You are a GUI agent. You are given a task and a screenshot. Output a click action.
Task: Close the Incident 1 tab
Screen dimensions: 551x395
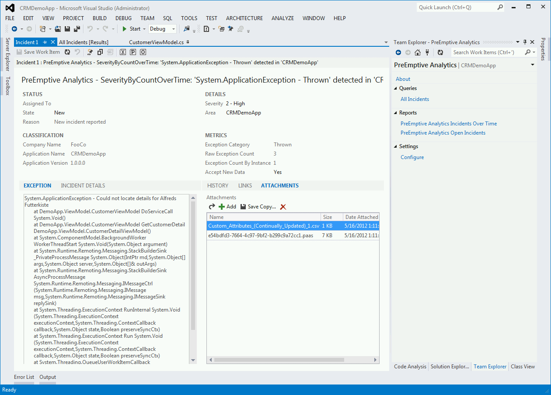coord(53,42)
